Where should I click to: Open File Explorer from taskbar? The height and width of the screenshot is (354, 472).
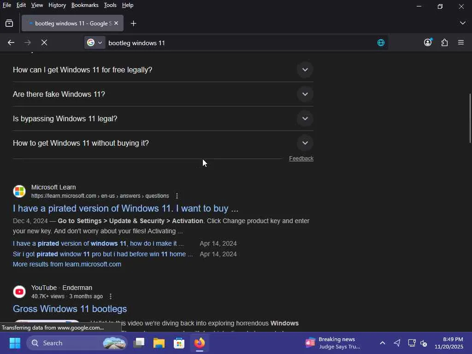[159, 343]
